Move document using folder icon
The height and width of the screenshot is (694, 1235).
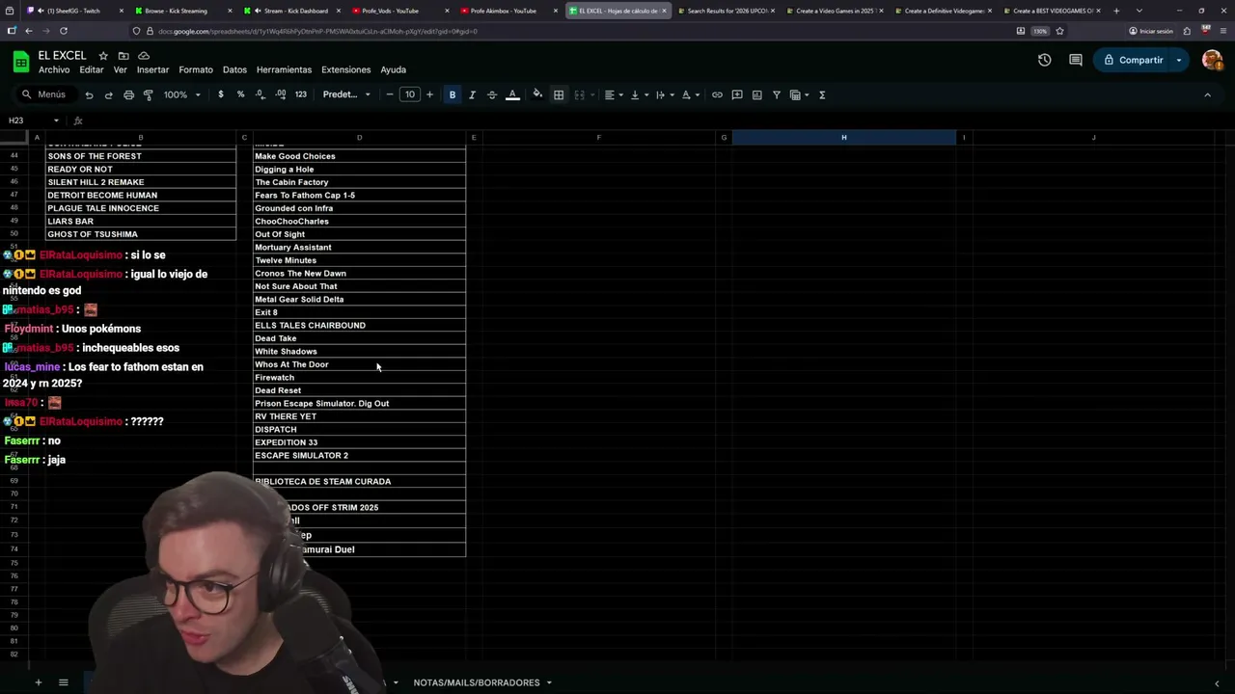pos(123,56)
